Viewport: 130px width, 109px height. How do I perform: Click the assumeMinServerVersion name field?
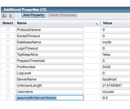coord(50,98)
